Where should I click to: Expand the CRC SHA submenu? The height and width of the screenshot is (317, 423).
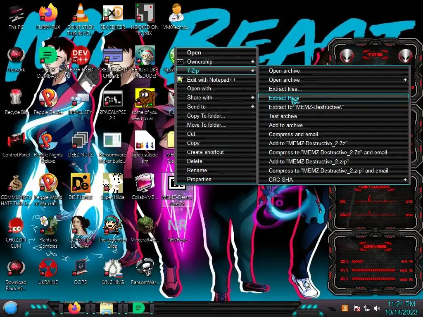coord(334,180)
